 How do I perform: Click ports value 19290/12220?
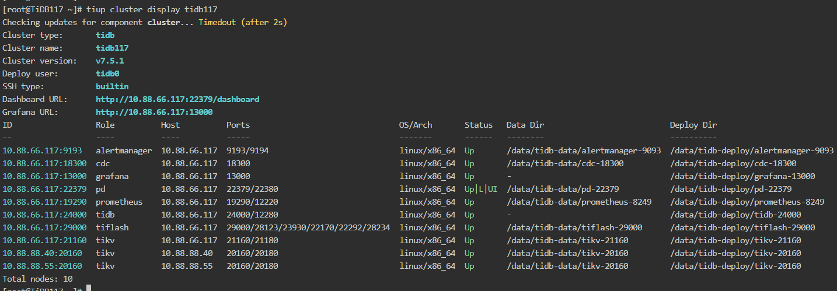tap(252, 202)
